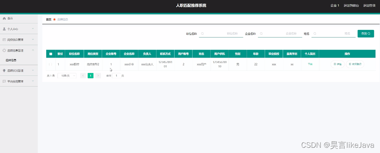
Task: Expand the 平台费用管理 sidebar menu
Action: point(33,81)
